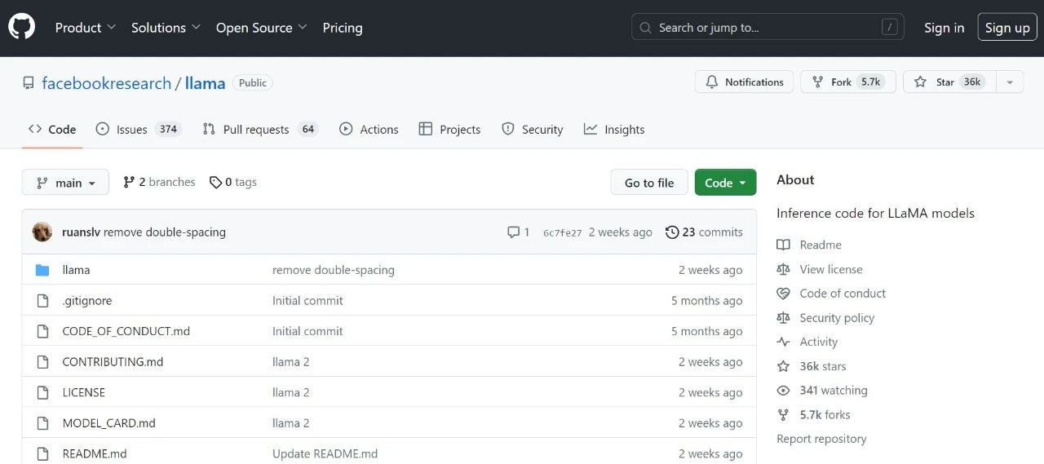The image size is (1044, 464).
Task: Click the Star icon to star llama
Action: (x=920, y=82)
